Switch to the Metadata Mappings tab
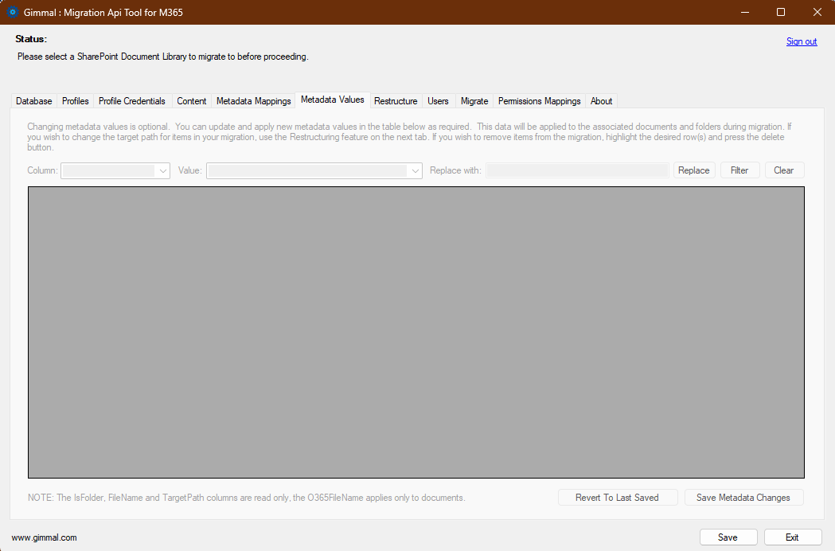The image size is (835, 551). [x=253, y=100]
